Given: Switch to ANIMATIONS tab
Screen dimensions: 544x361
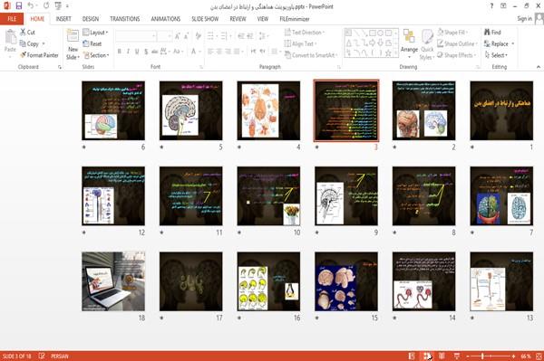Looking at the screenshot, I should point(166,19).
